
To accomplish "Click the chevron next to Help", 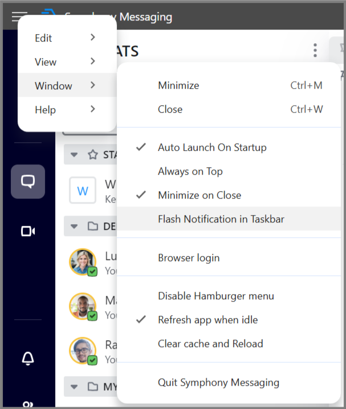I will [93, 109].
